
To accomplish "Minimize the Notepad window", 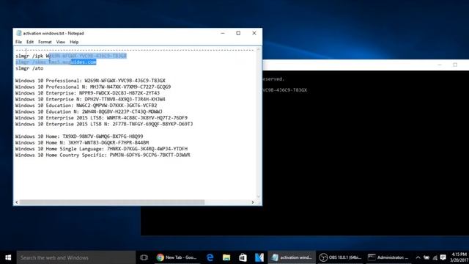I will coord(223,33).
